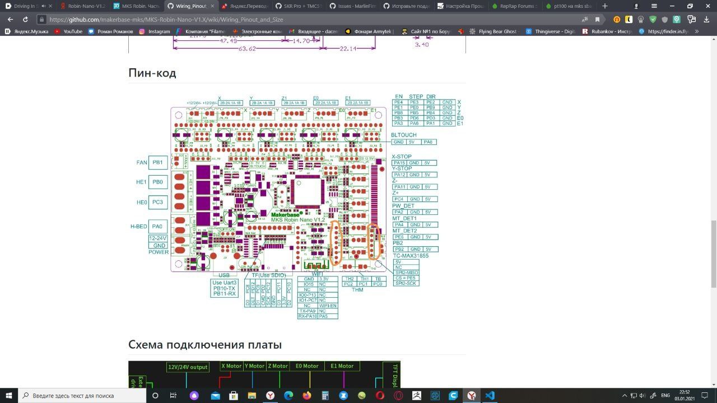Open Firefox from the taskbar
This screenshot has width=717, height=403.
pos(306,395)
